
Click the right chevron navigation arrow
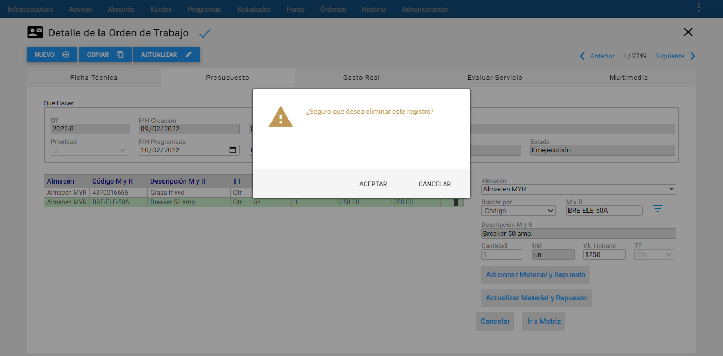[x=693, y=56]
